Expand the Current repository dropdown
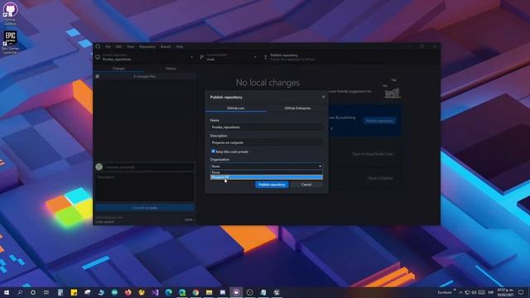The image size is (530, 298). (x=145, y=57)
